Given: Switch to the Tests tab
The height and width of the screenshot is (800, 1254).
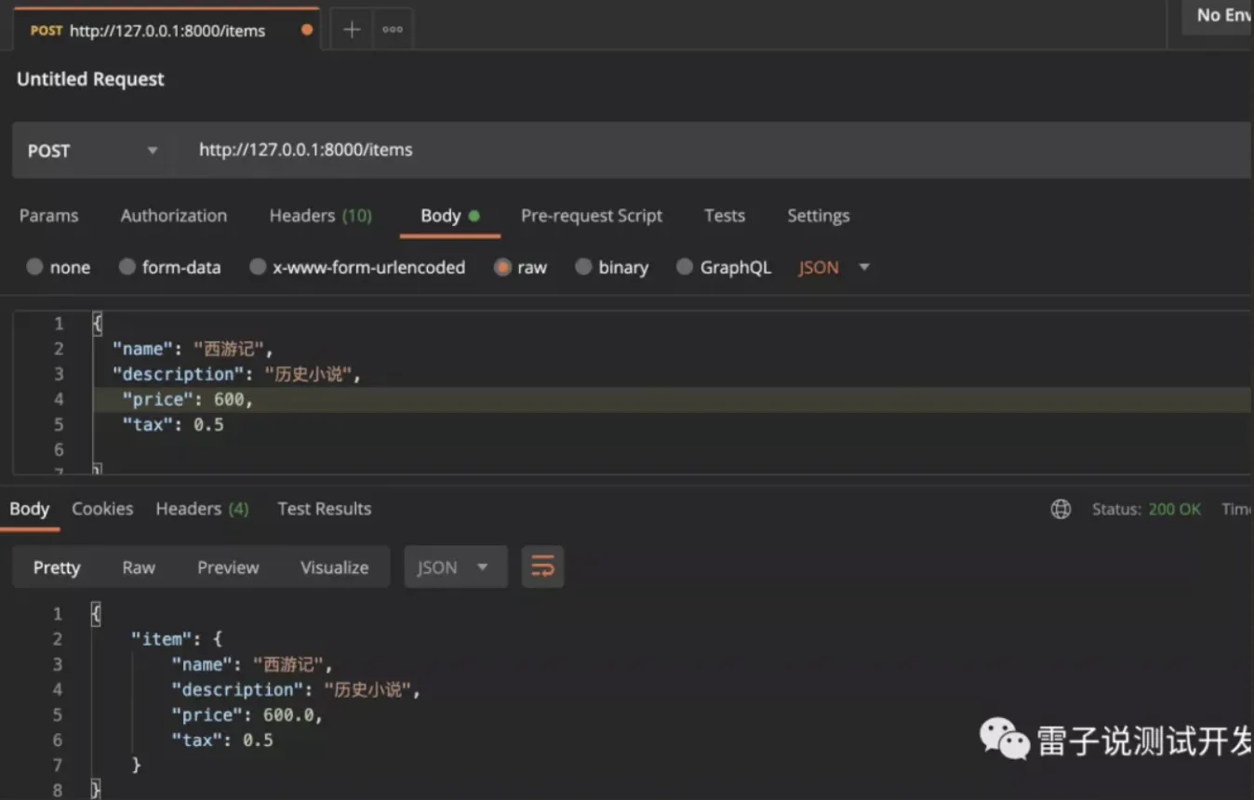Looking at the screenshot, I should point(725,216).
